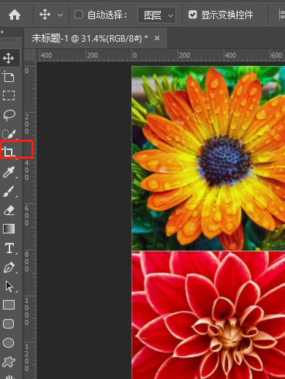Viewport: 285px width, 379px height.
Task: Select the Lasso tool
Action: click(9, 115)
